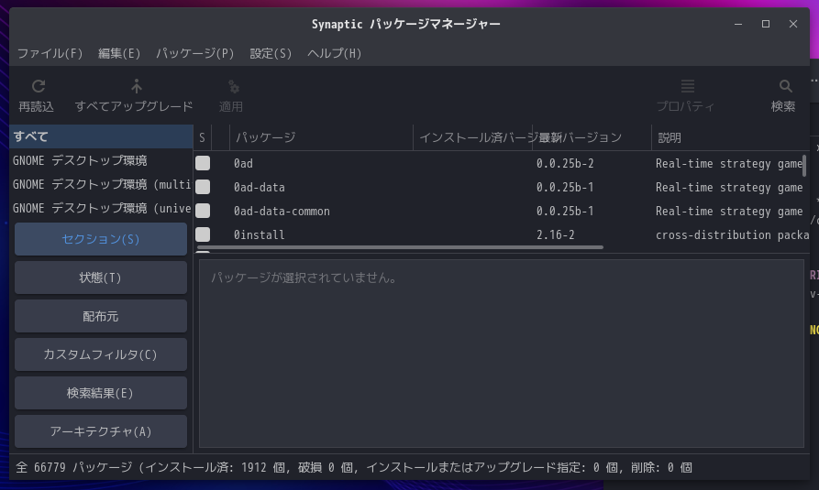
Task: Click the セクション(S) filter button
Action: coord(101,239)
